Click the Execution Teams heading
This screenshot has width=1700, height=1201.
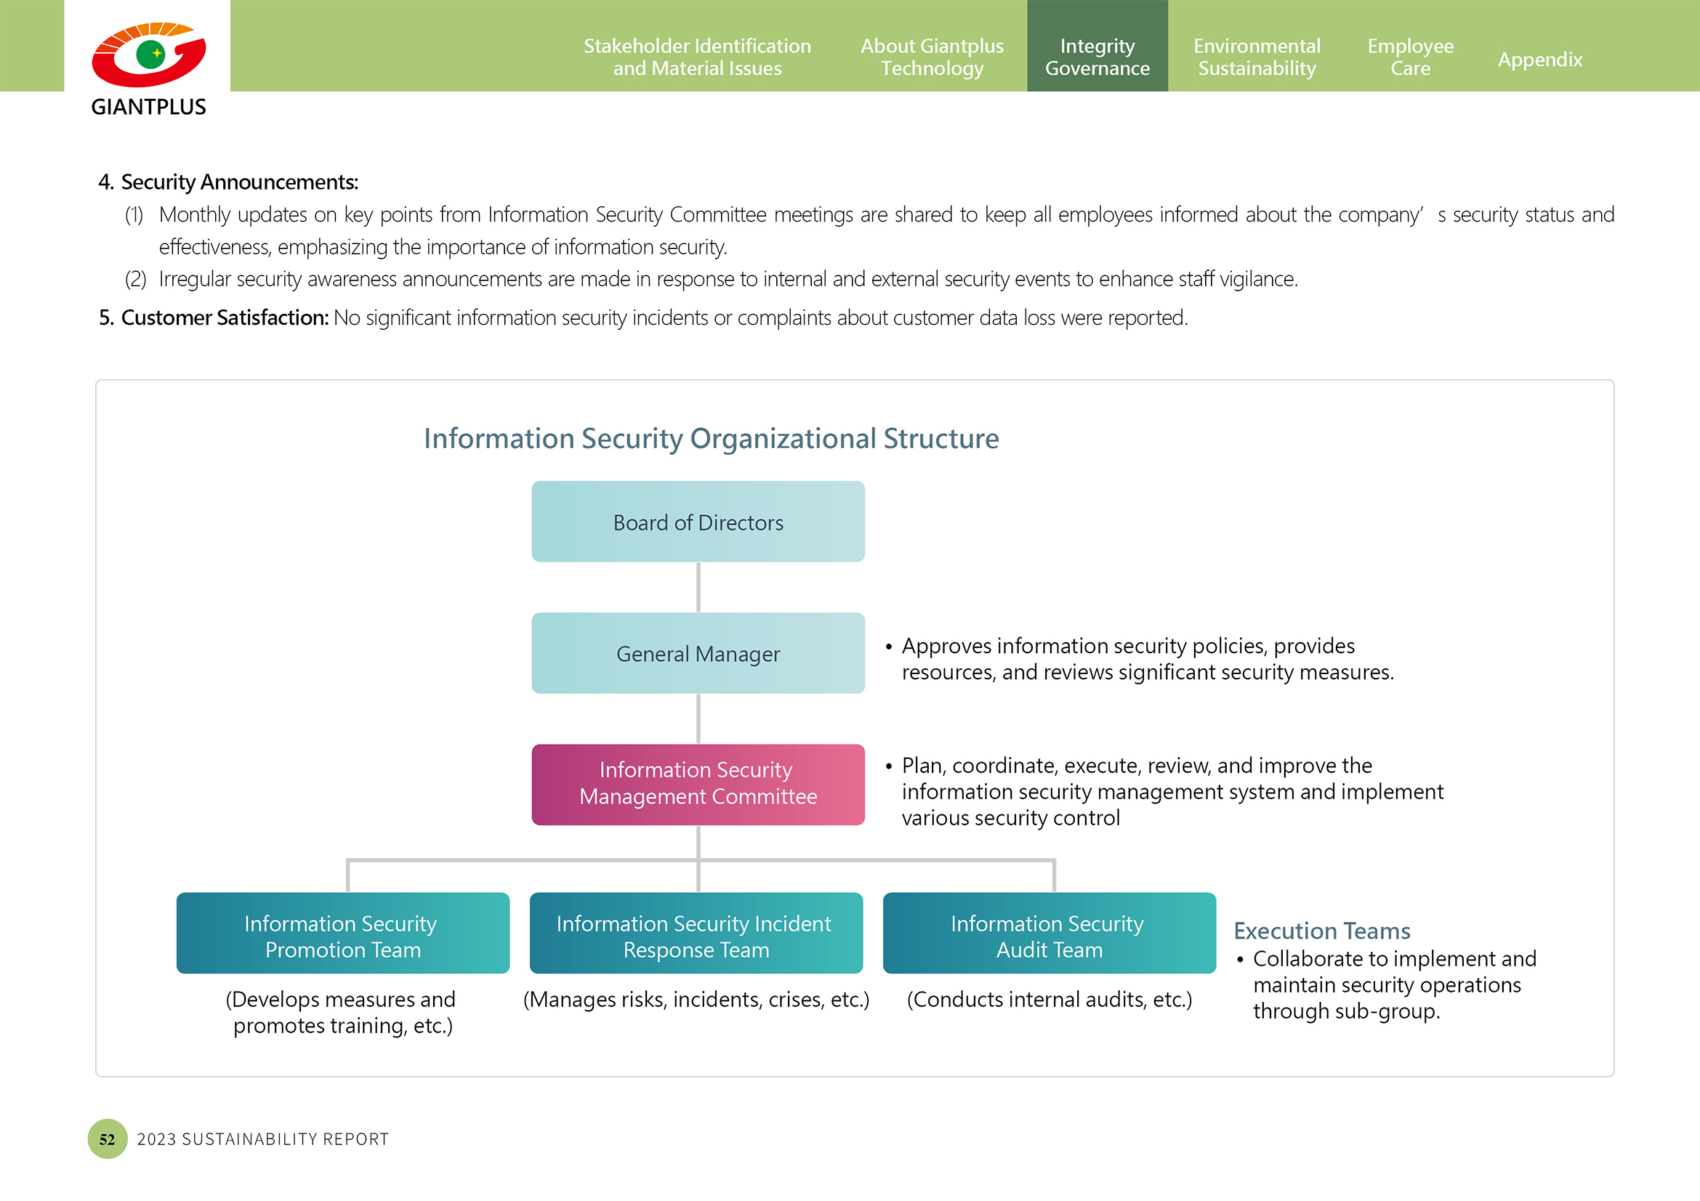point(1321,930)
